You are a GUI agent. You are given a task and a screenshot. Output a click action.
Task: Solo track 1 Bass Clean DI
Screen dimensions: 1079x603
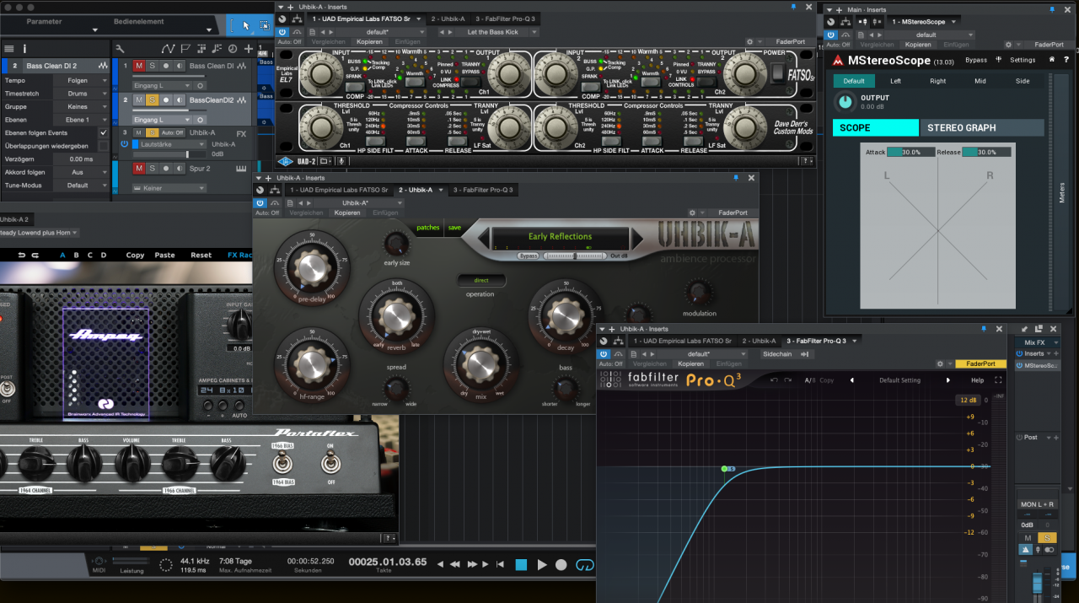coord(153,66)
